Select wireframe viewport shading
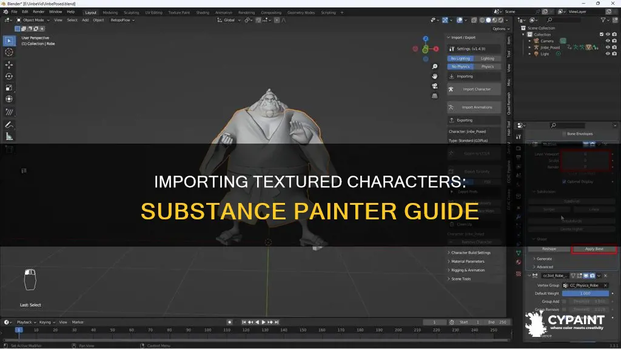This screenshot has width=621, height=349. pos(482,20)
